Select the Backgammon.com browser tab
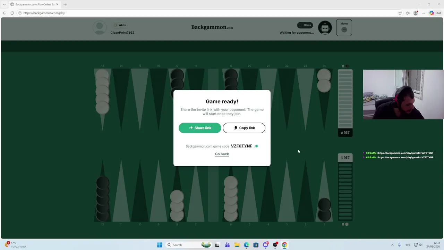 pos(34,5)
